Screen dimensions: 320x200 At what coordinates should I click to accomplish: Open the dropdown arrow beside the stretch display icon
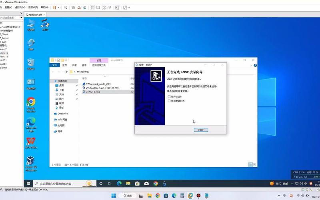pyautogui.click(x=129, y=8)
